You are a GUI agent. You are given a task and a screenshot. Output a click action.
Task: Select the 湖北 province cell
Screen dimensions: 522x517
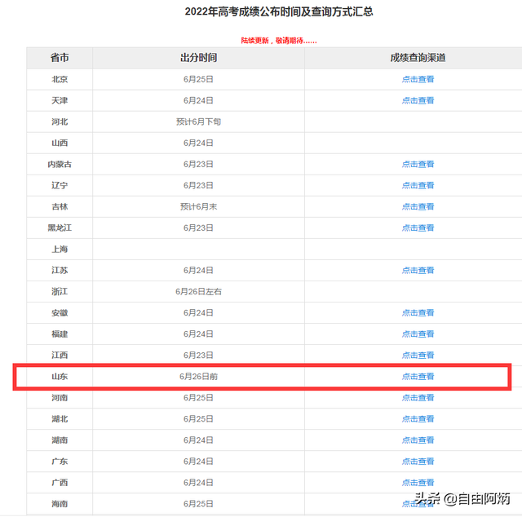pos(60,419)
